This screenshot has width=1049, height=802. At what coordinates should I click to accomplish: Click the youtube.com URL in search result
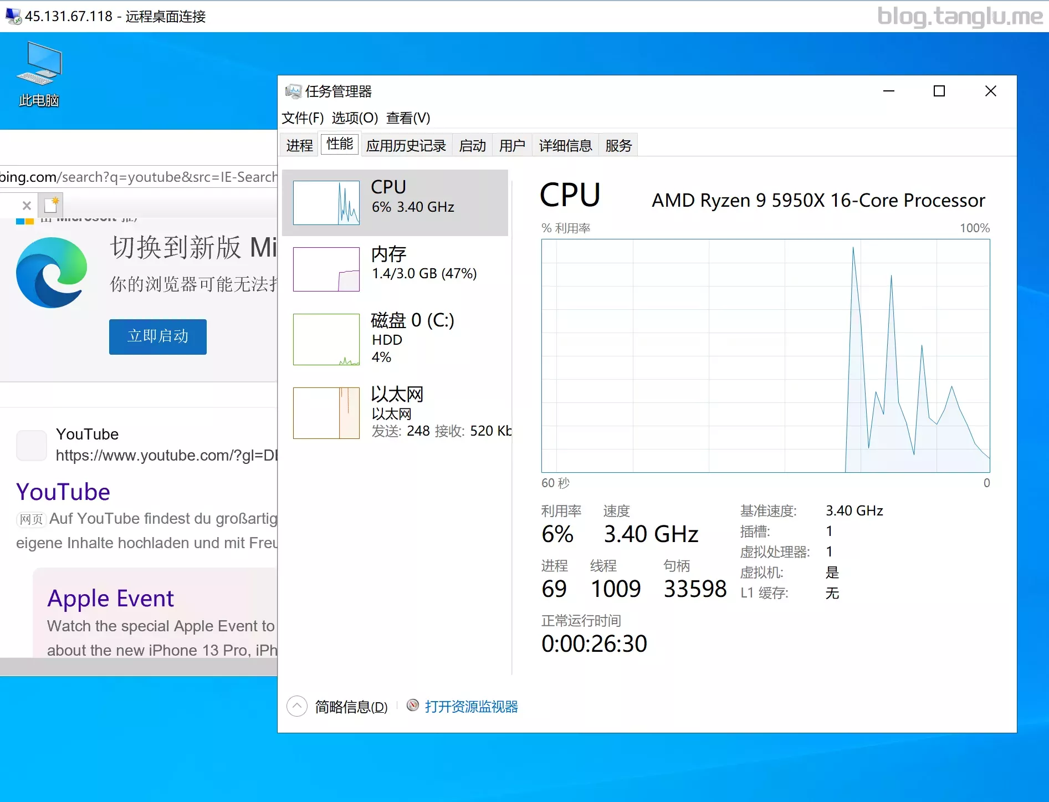coord(166,455)
